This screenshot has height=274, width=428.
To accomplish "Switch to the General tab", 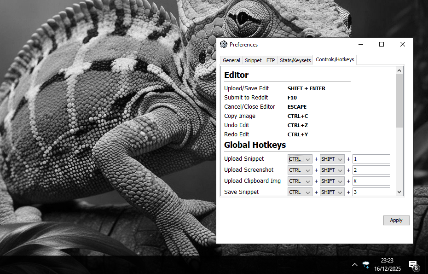I will tap(231, 60).
